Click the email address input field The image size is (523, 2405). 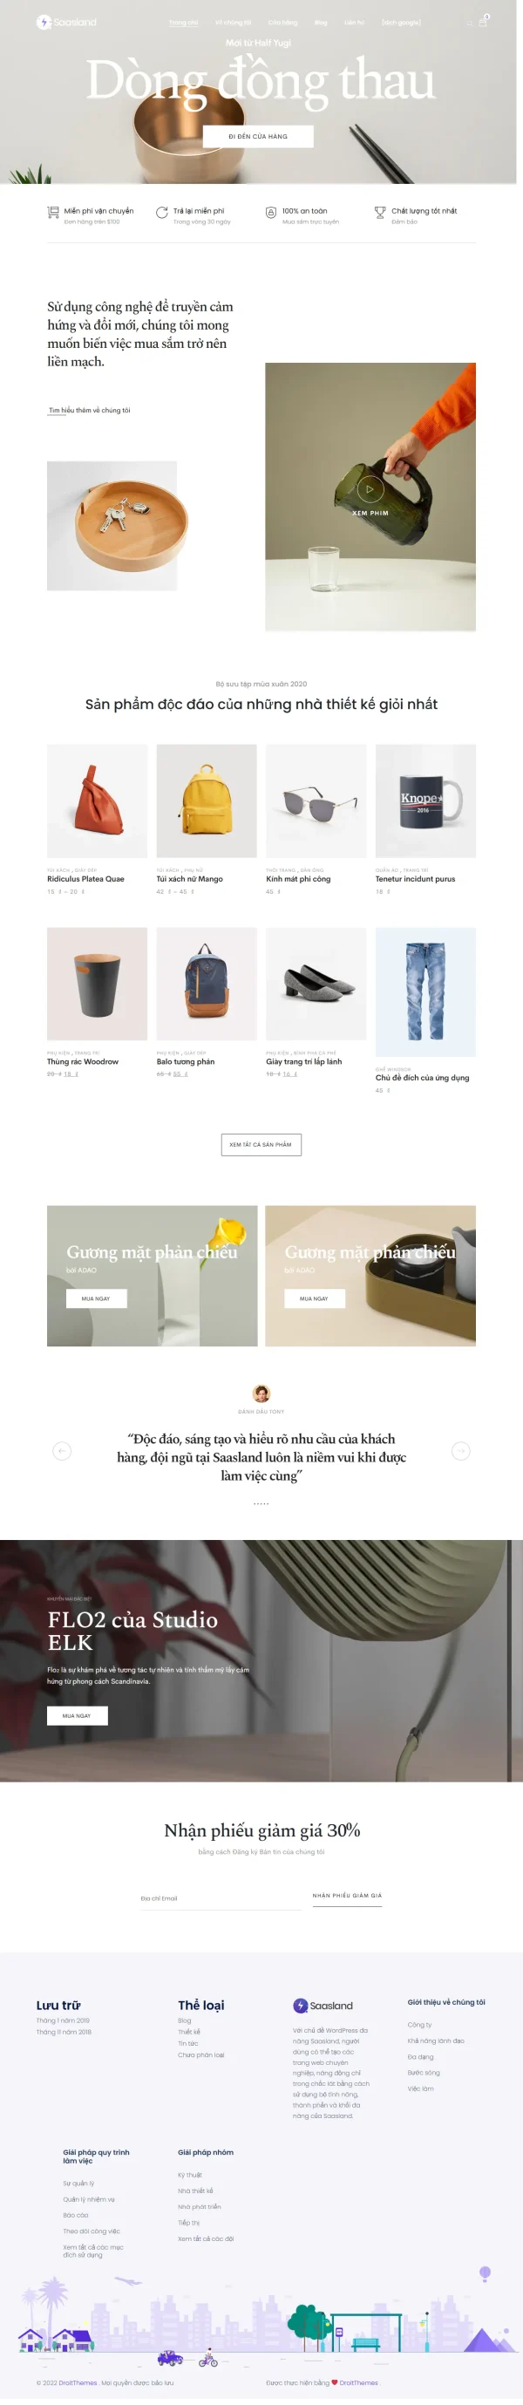[221, 1898]
